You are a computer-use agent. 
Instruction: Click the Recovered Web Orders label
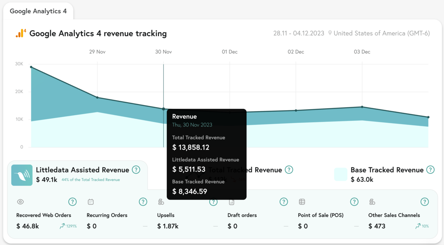pos(44,215)
